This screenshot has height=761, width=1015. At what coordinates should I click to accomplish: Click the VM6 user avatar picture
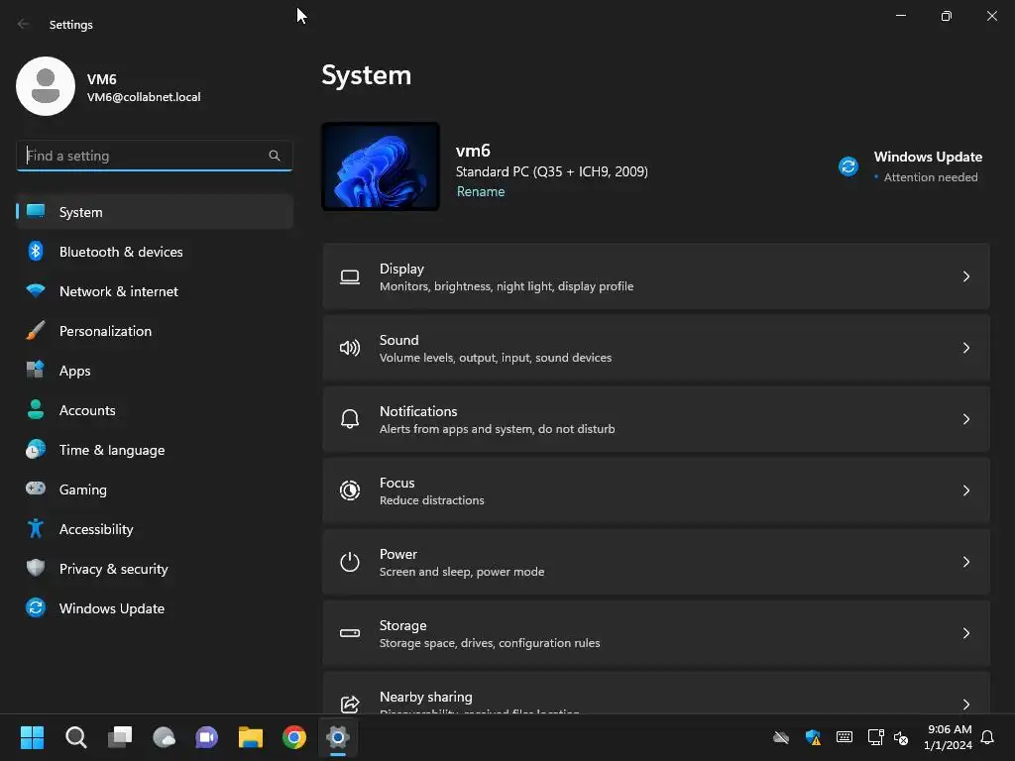[x=46, y=86]
